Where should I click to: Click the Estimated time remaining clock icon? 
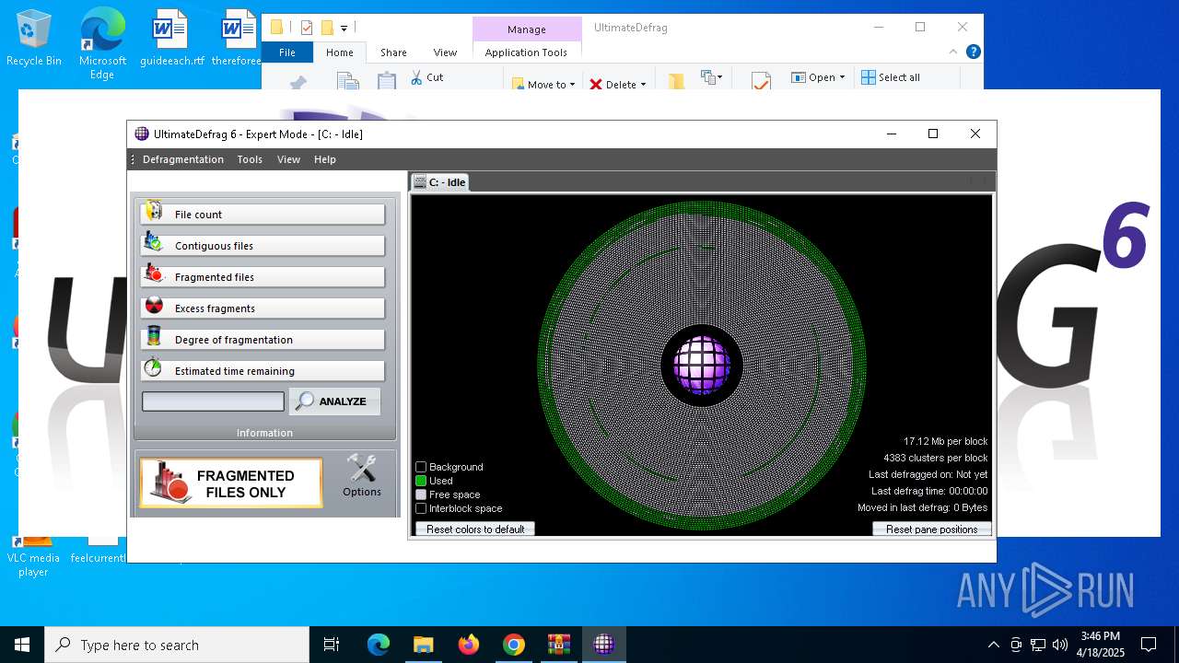(154, 368)
